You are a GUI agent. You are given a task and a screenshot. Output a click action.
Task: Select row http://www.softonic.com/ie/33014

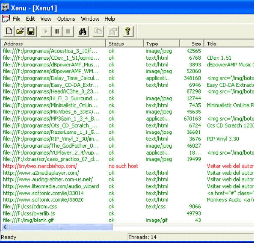pyautogui.click(x=43, y=193)
